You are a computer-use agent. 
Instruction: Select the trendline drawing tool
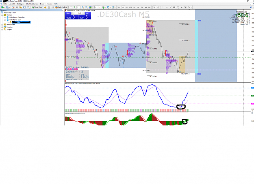[x=171, y=7]
